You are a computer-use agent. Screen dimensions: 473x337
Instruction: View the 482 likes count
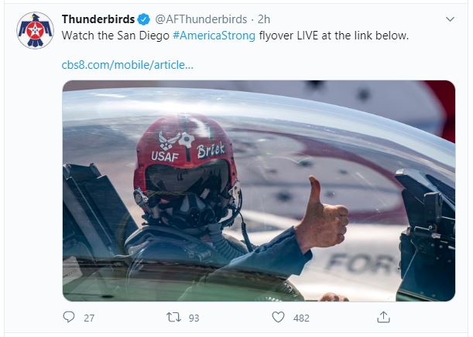tap(301, 318)
